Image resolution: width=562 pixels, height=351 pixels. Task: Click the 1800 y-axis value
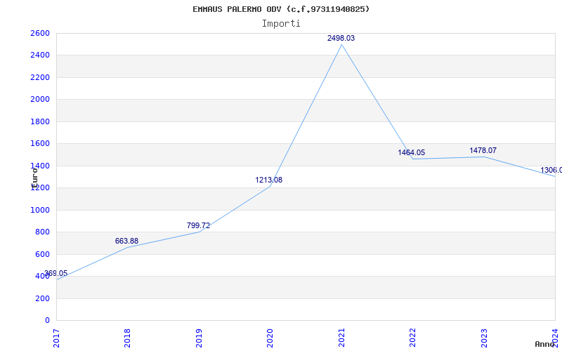coord(40,121)
